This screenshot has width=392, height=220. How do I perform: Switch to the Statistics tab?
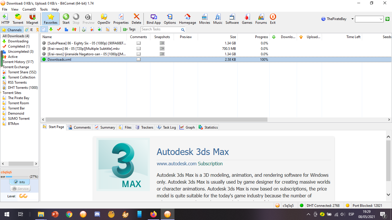pos(208,127)
